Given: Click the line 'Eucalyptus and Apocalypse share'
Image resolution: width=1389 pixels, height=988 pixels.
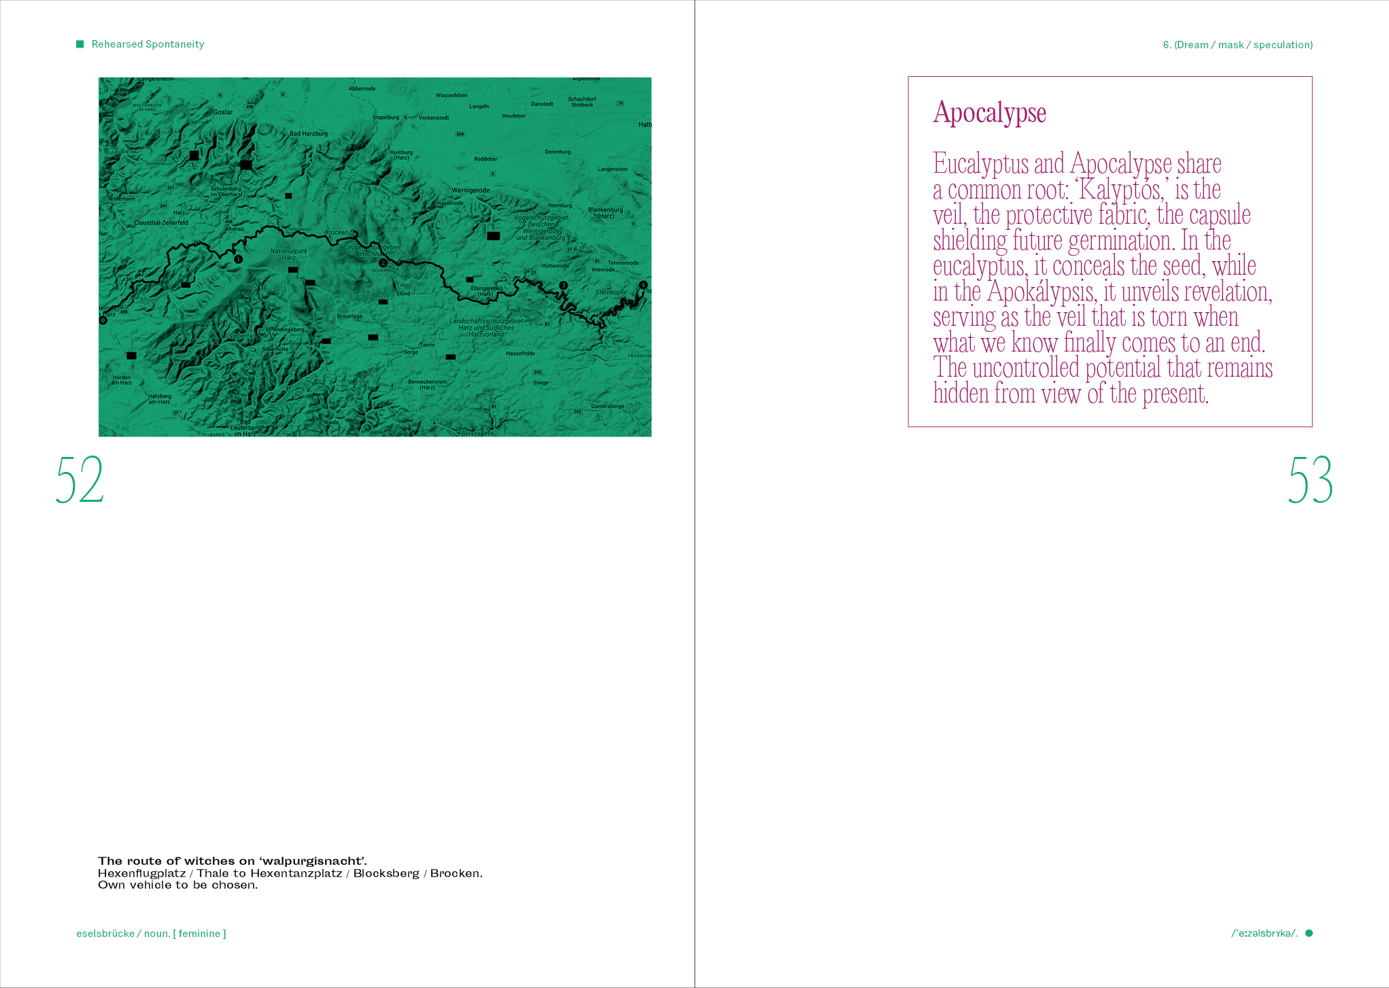Looking at the screenshot, I should coord(1077,164).
